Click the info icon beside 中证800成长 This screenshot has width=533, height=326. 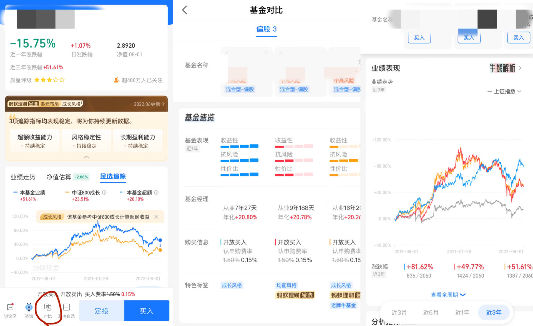(x=104, y=192)
